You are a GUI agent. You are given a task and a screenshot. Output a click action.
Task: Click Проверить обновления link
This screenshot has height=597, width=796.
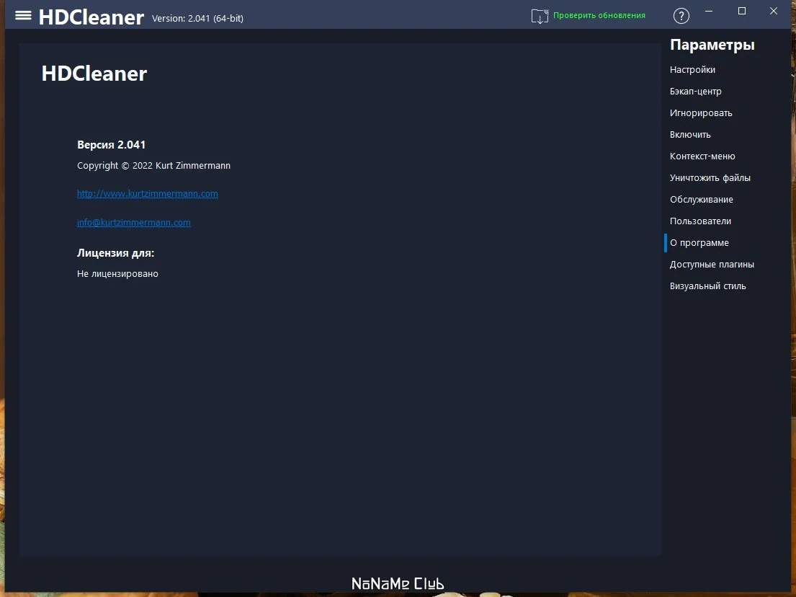coord(599,15)
